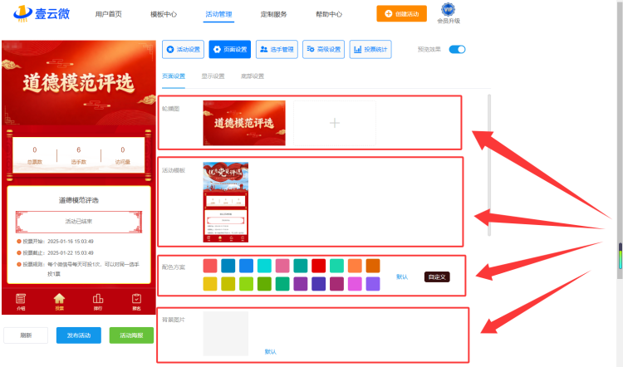Open the 介绍 icon in preview footer
Screen dimensions: 623x367
click(21, 301)
